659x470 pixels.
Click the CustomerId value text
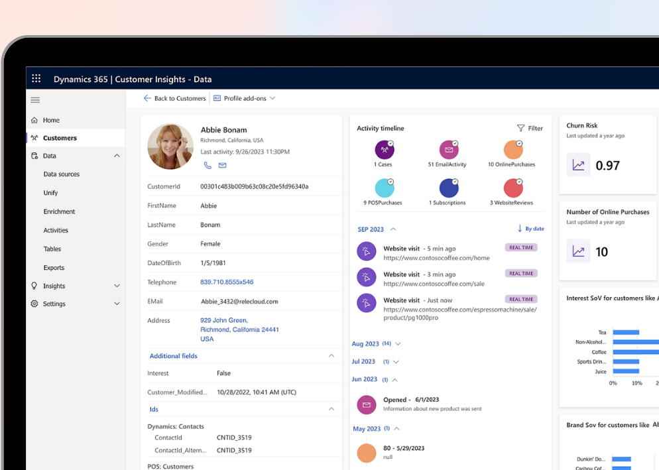point(255,186)
